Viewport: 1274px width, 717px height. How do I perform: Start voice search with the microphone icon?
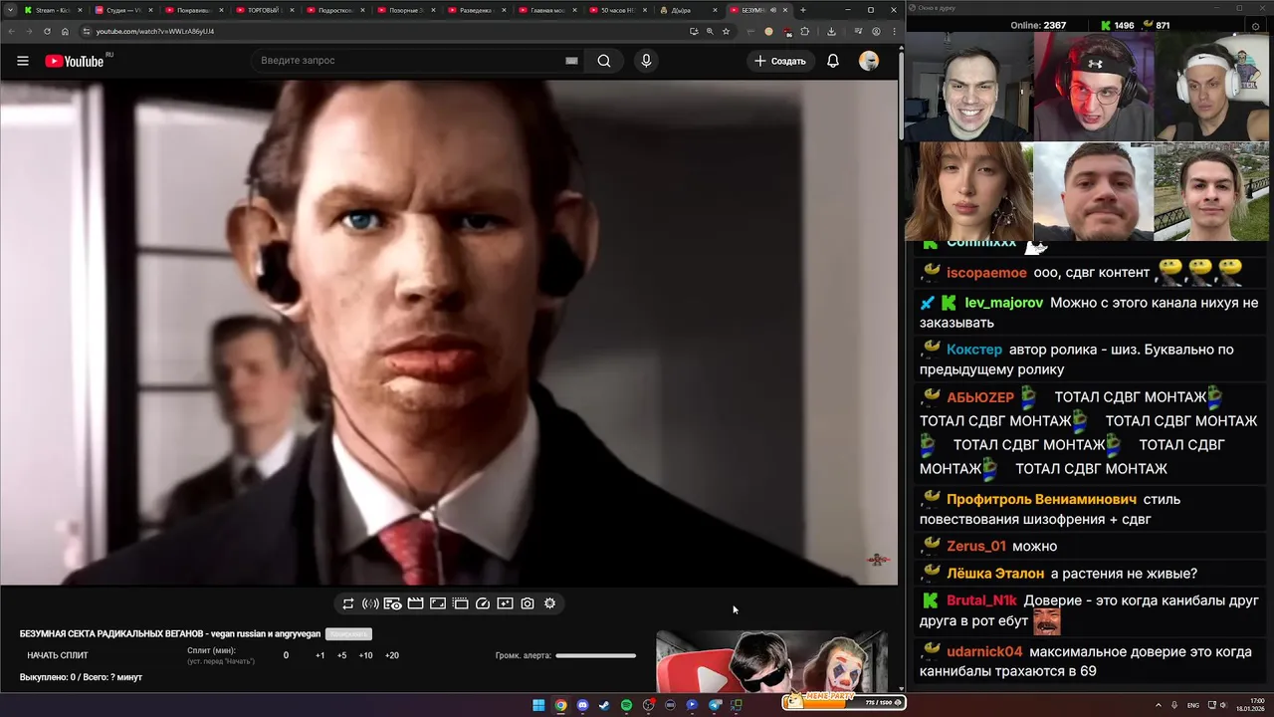(x=646, y=61)
